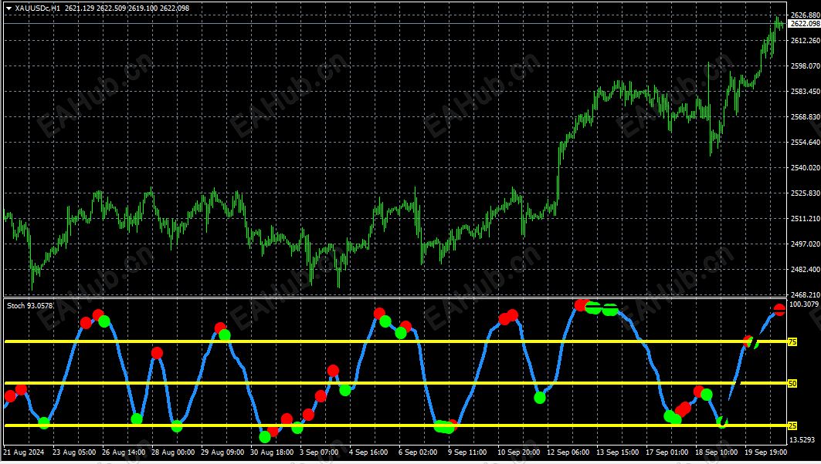Click the 2626.880 price scale label
821x464 pixels.
(x=806, y=15)
